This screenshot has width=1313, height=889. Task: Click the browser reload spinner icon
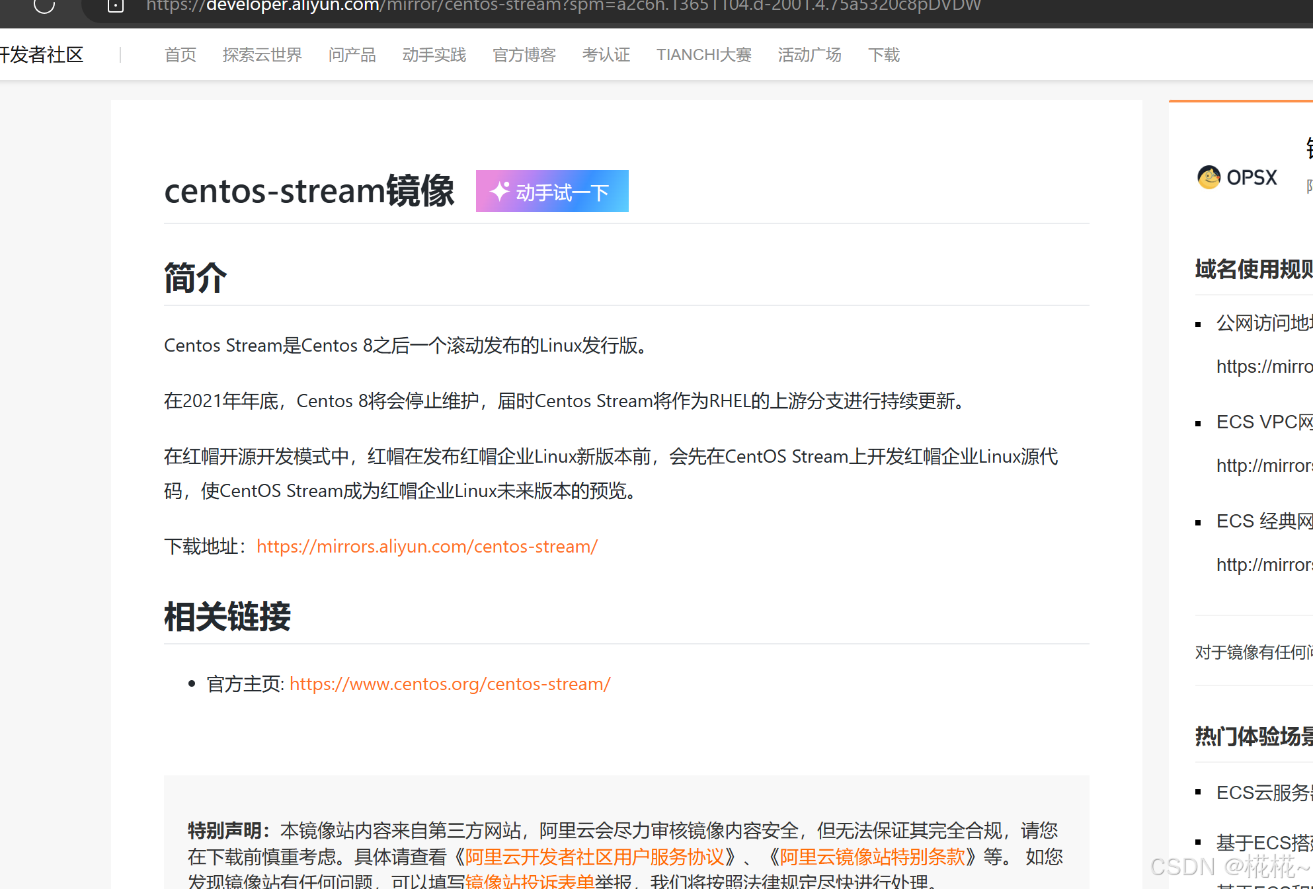44,5
